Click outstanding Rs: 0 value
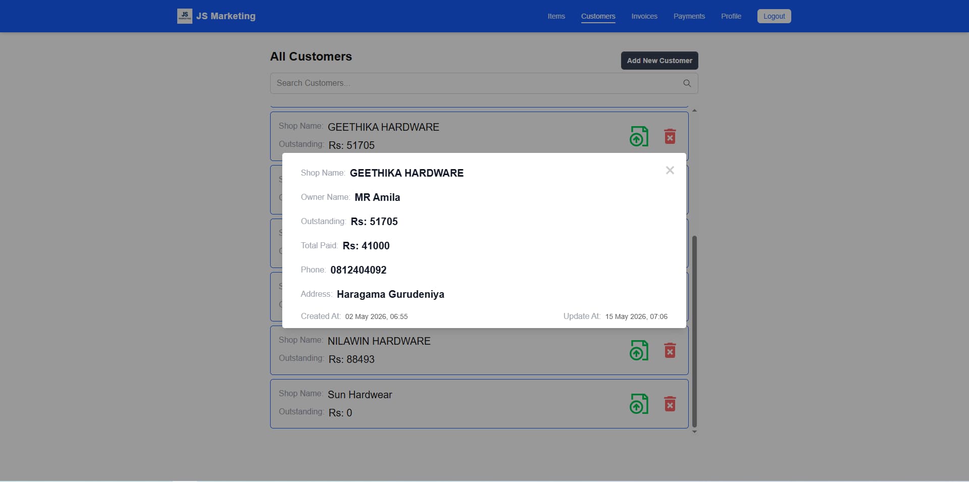The width and height of the screenshot is (969, 482). (x=340, y=413)
